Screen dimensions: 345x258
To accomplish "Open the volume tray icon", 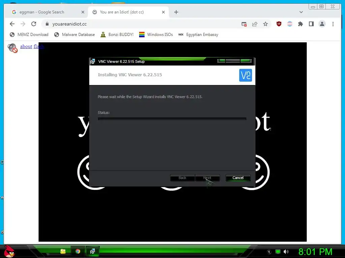I will (x=286, y=252).
